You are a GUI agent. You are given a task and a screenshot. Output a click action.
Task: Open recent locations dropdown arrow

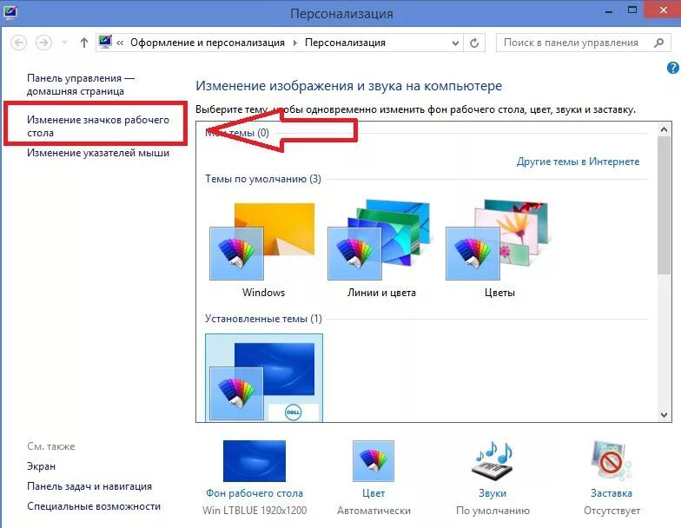64,43
